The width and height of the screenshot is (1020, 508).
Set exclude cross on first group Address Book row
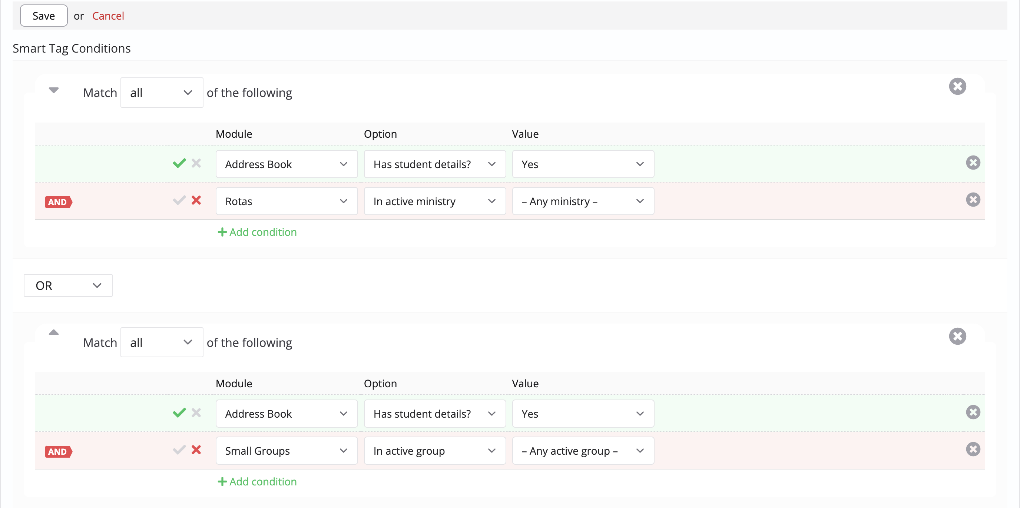(x=196, y=163)
